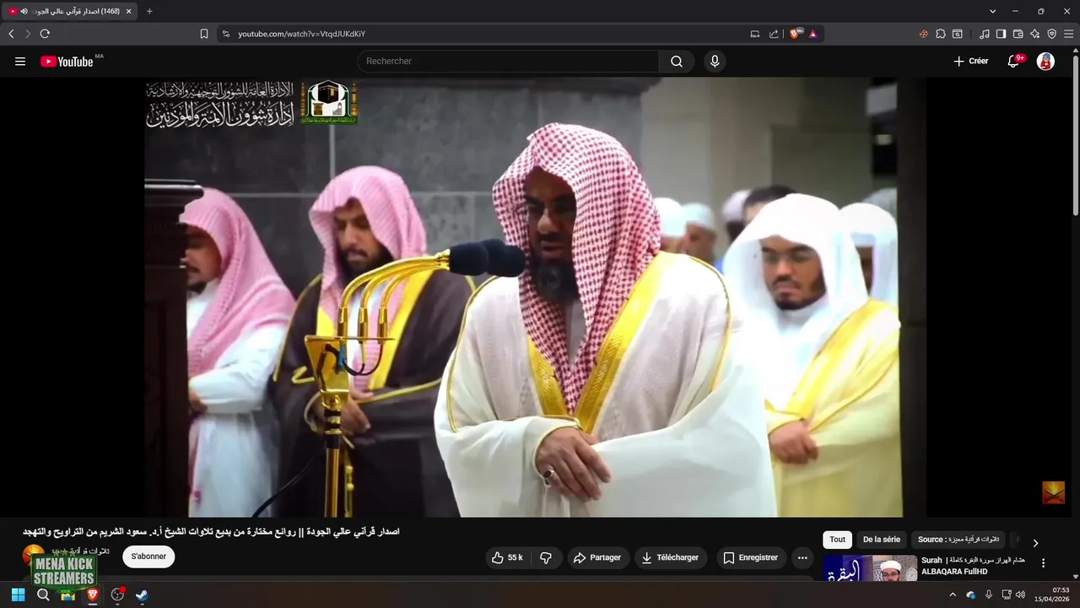The image size is (1080, 608).
Task: Open options menu for ALBAQARA video
Action: 1043,563
